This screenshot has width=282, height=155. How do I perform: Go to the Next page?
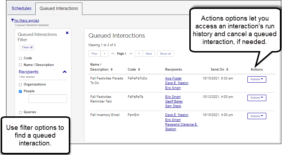point(149,54)
